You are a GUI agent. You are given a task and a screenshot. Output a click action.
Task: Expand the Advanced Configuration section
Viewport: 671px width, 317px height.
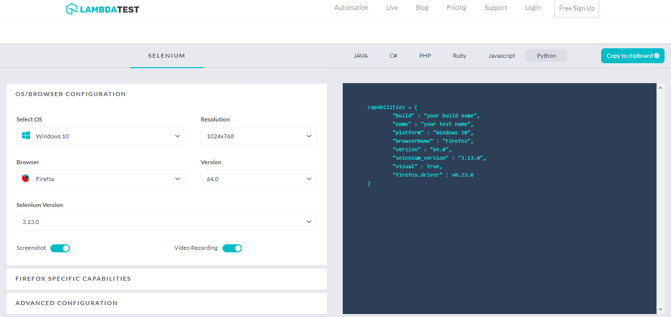(66, 303)
